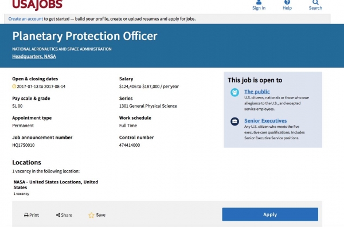
Task: Open the Senior Executives link
Action: [265, 120]
